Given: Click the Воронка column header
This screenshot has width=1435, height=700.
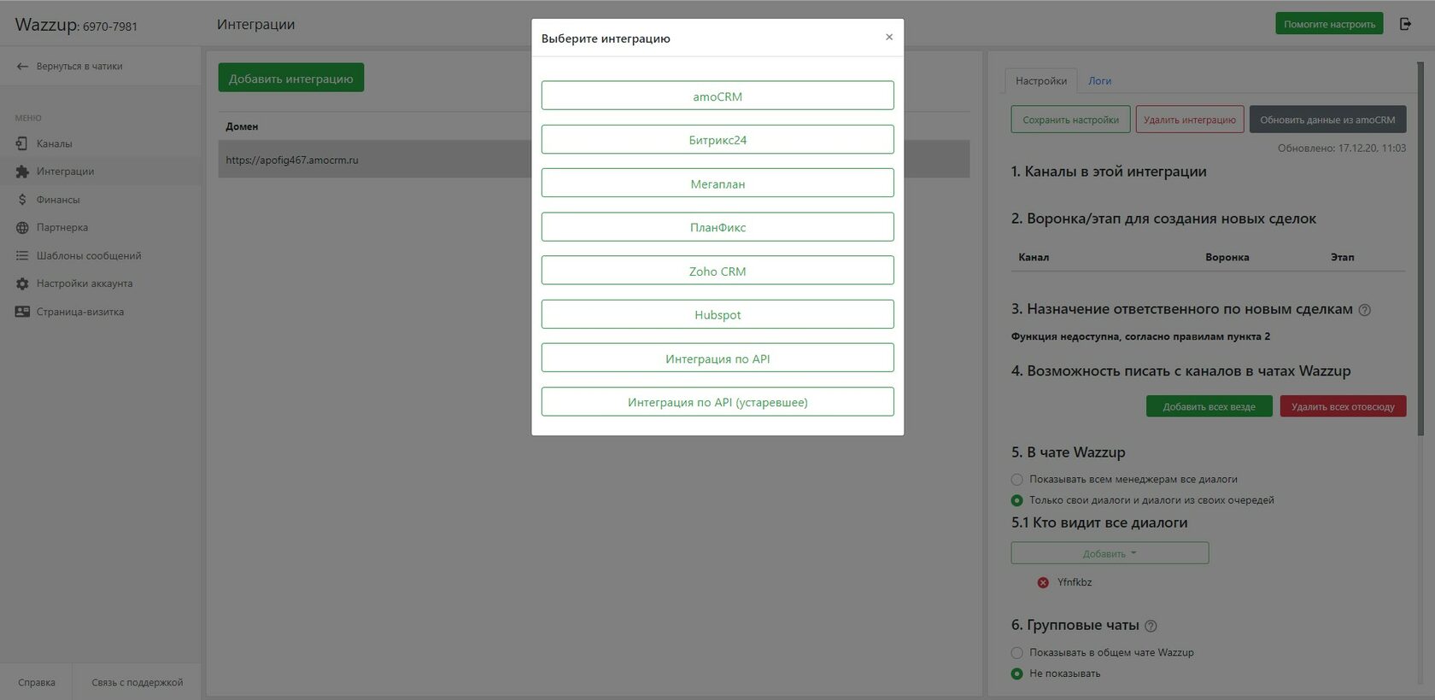Looking at the screenshot, I should pyautogui.click(x=1227, y=257).
